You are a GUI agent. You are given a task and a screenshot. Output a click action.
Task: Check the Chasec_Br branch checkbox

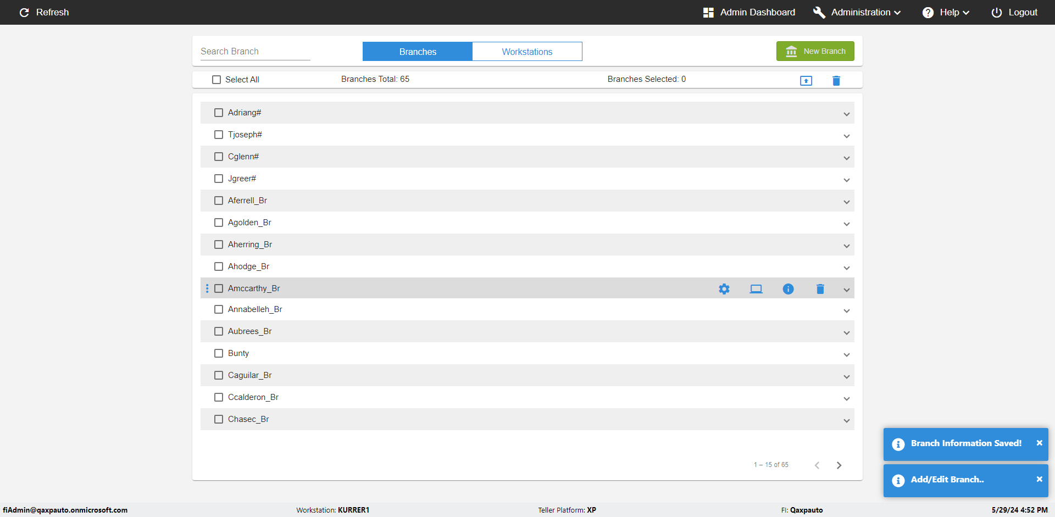[219, 419]
